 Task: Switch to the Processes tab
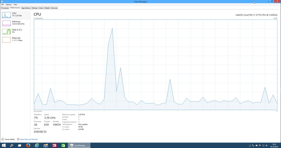5,8
